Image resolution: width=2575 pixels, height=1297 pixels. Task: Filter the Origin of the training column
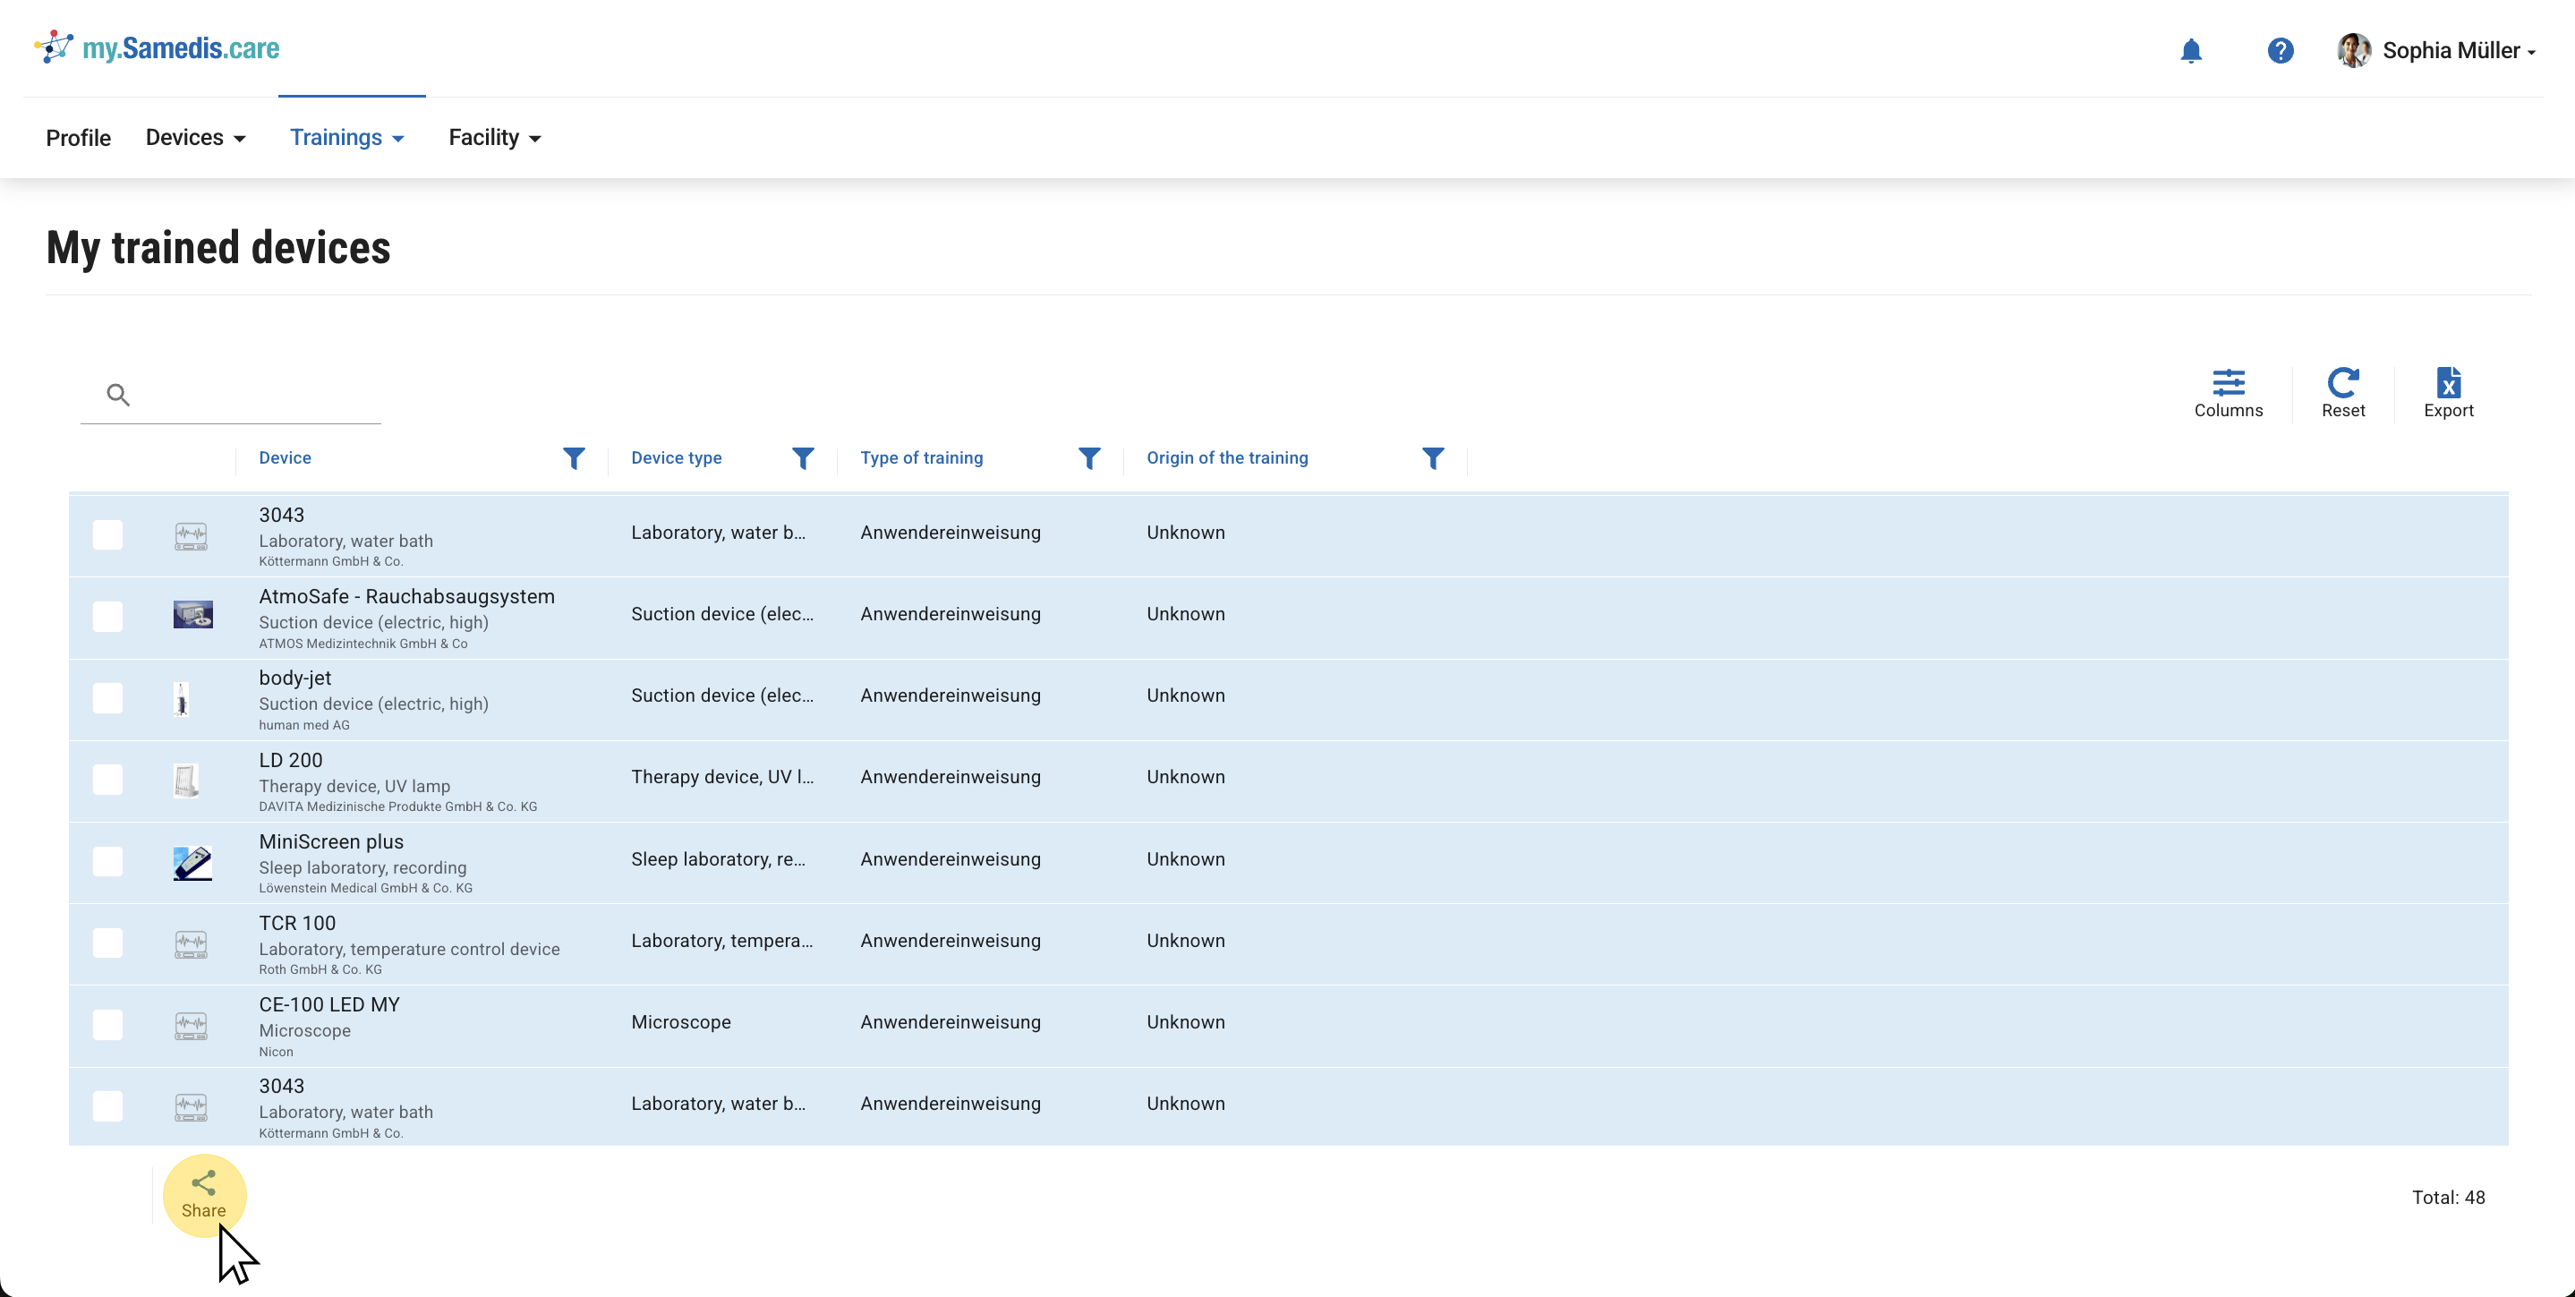pos(1432,458)
